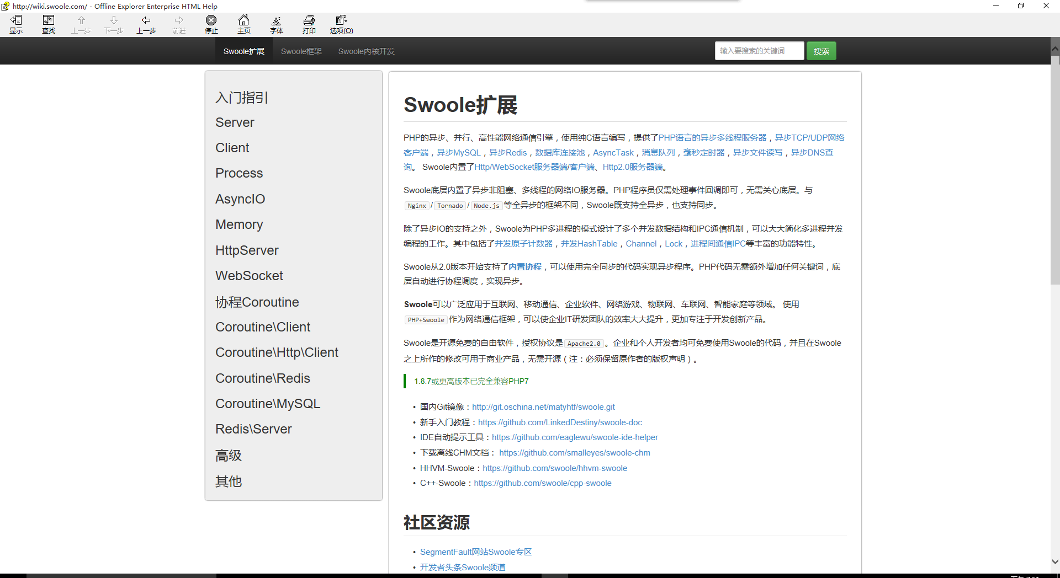The image size is (1060, 578).
Task: Open the SegmentFault网站Swoole专区 link
Action: [x=476, y=552]
